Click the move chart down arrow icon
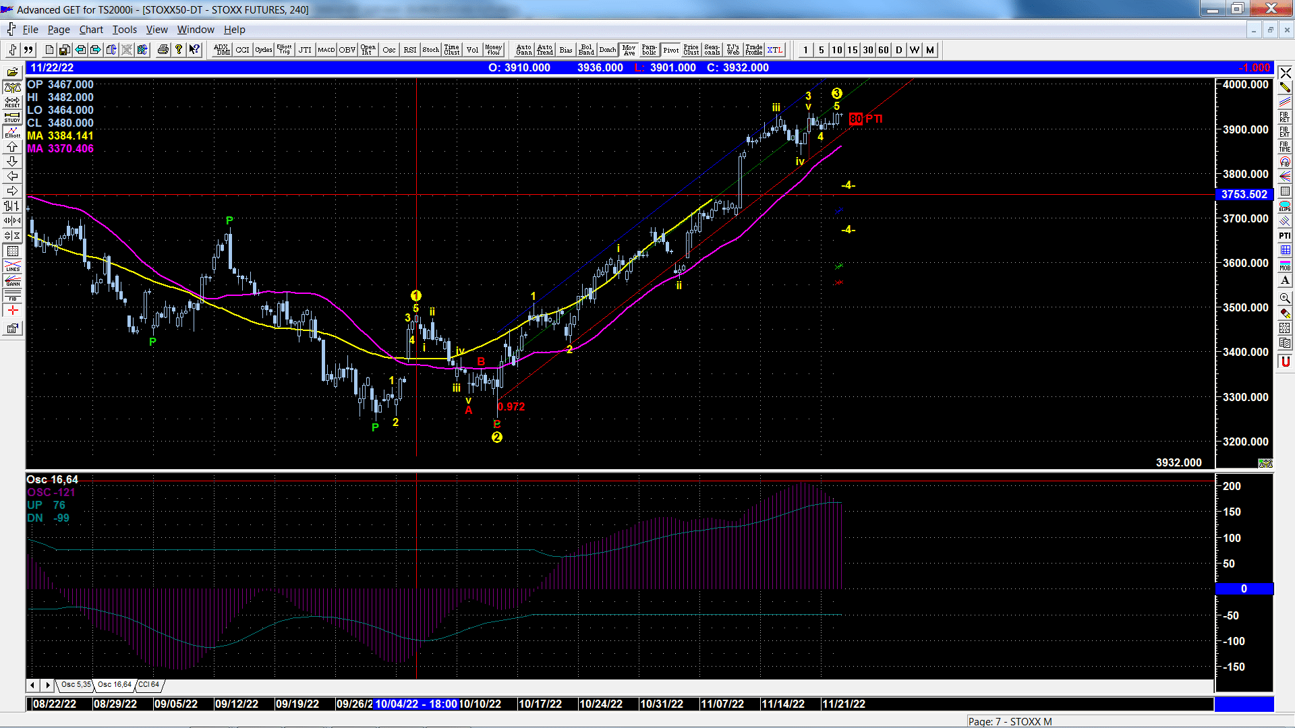The image size is (1295, 728). pos(12,162)
